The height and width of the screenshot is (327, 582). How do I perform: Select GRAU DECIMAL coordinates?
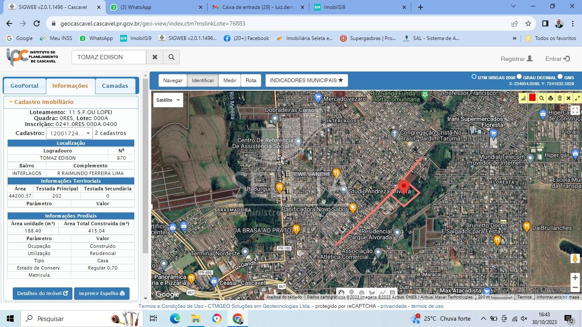tap(519, 77)
